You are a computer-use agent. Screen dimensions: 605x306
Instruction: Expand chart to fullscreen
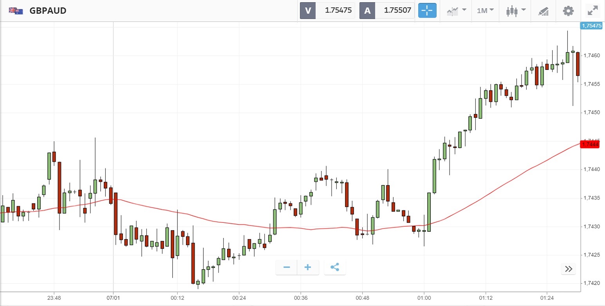593,11
